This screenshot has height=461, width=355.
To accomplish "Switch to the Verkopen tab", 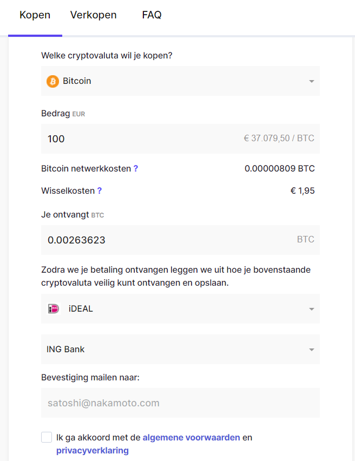I will [x=93, y=15].
